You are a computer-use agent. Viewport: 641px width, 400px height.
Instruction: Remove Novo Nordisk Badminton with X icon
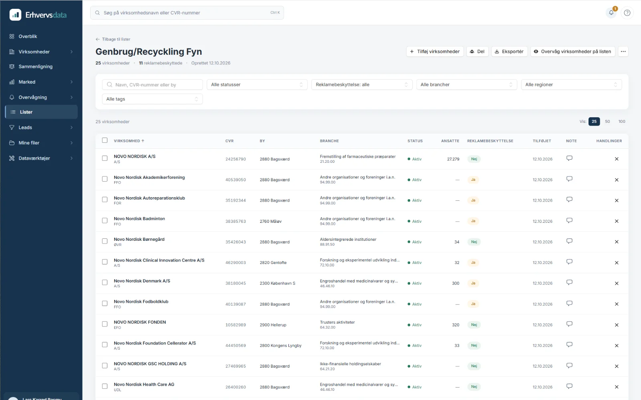pyautogui.click(x=617, y=221)
